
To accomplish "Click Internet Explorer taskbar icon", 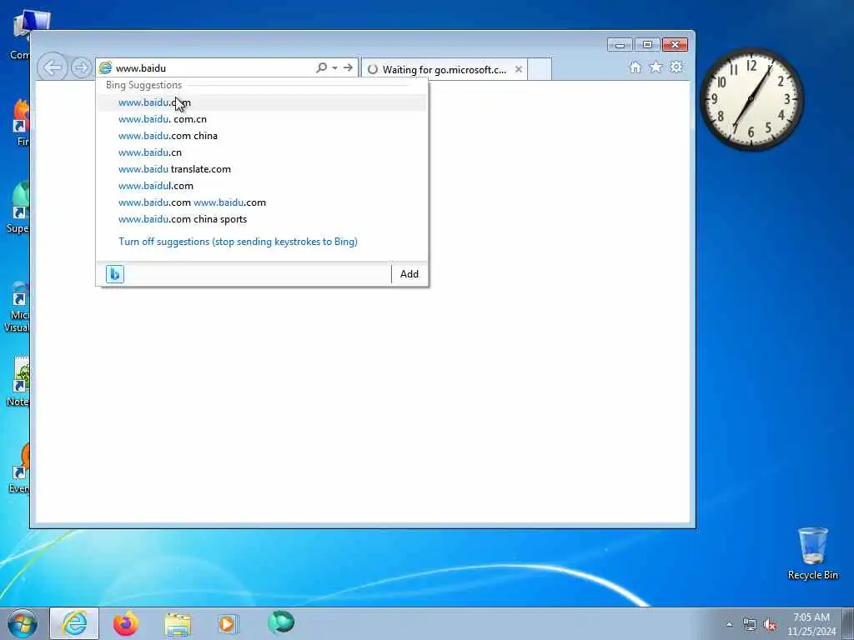I will click(x=74, y=623).
